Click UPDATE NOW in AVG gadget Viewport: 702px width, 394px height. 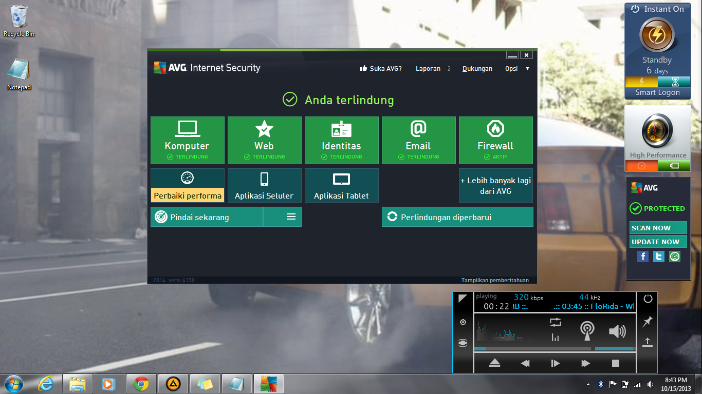(x=658, y=242)
